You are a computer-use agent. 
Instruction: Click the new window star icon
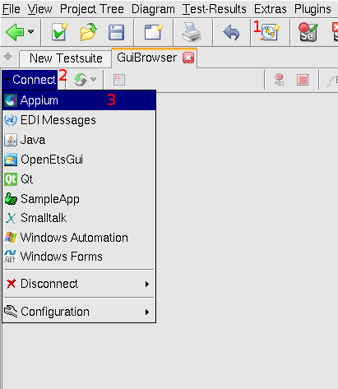click(x=154, y=32)
